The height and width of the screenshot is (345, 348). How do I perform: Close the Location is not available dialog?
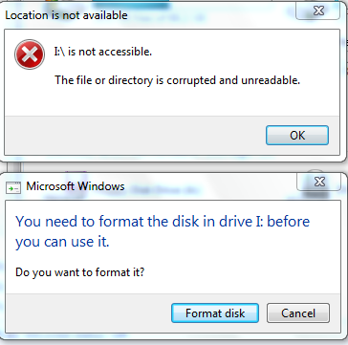point(317,11)
